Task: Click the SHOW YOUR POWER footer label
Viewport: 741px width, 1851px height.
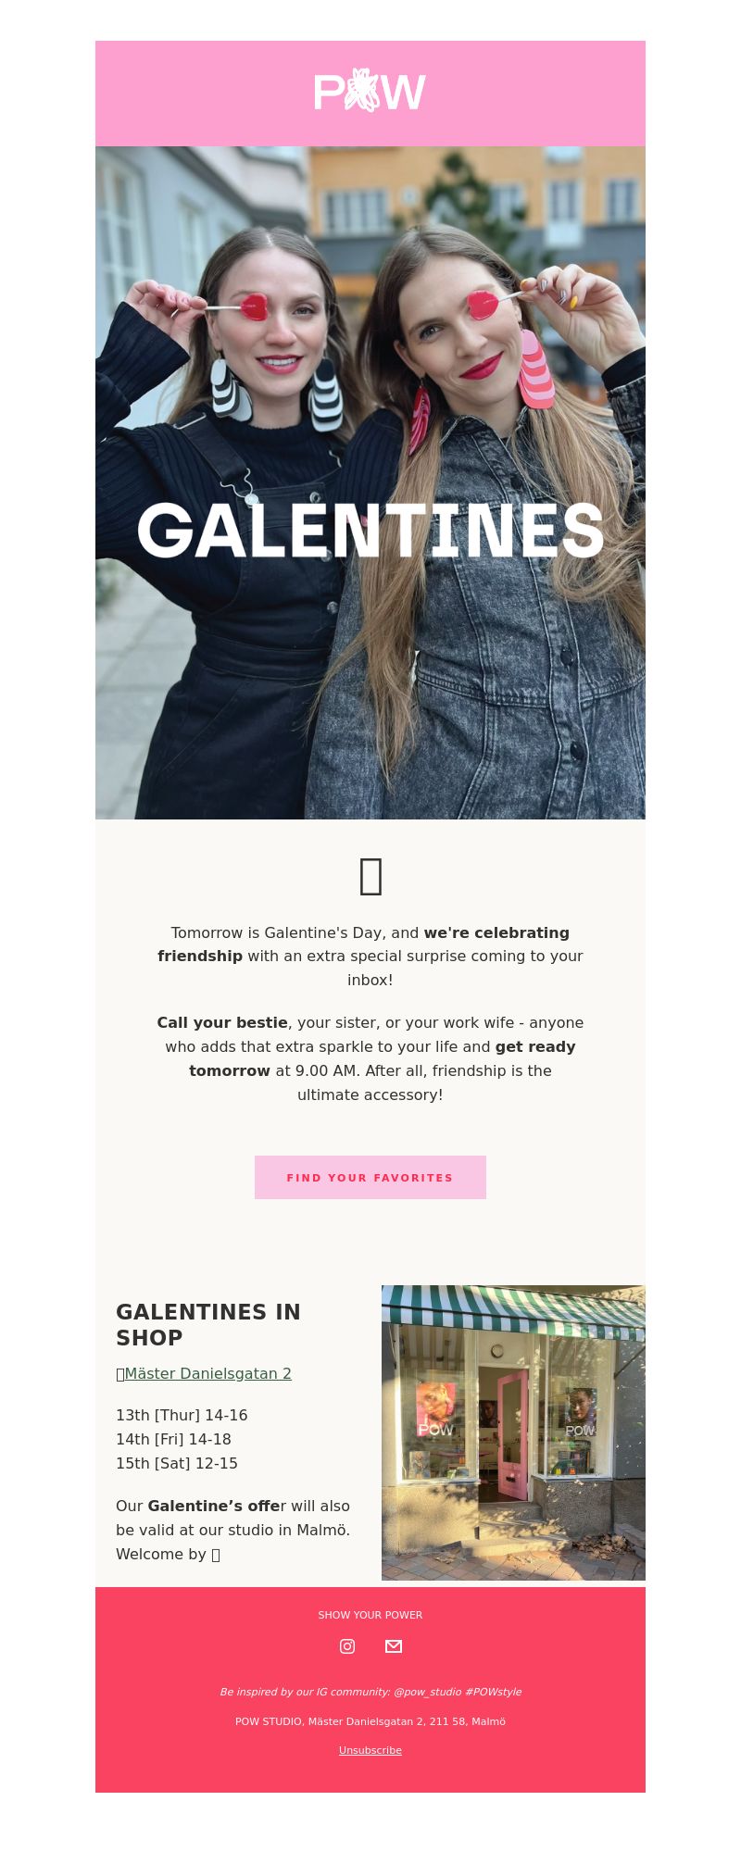Action: pyautogui.click(x=370, y=1615)
